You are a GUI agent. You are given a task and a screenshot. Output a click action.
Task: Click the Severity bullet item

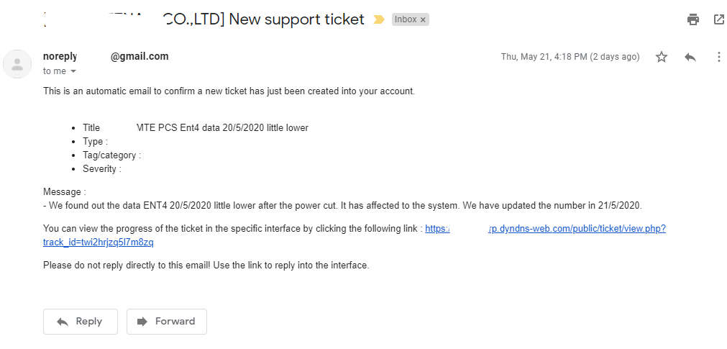coord(101,168)
